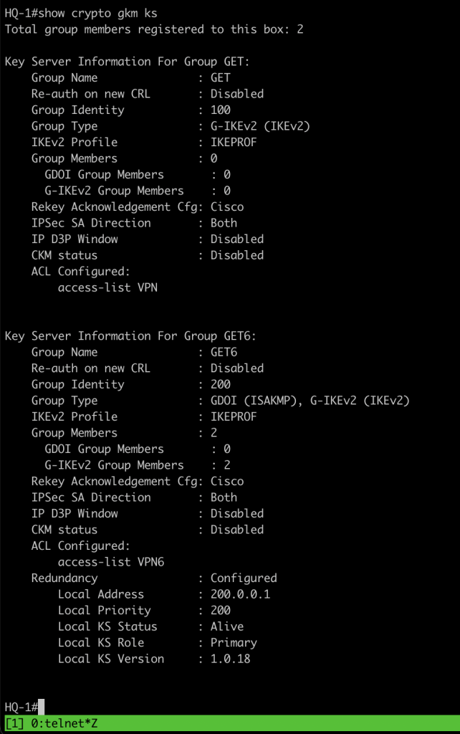Click the Group Identity value 200
Screen dimensions: 460x734
coord(221,385)
